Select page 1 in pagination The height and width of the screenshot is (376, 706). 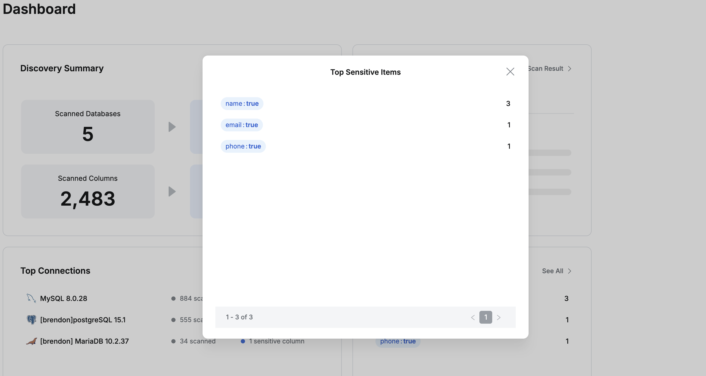coord(485,318)
